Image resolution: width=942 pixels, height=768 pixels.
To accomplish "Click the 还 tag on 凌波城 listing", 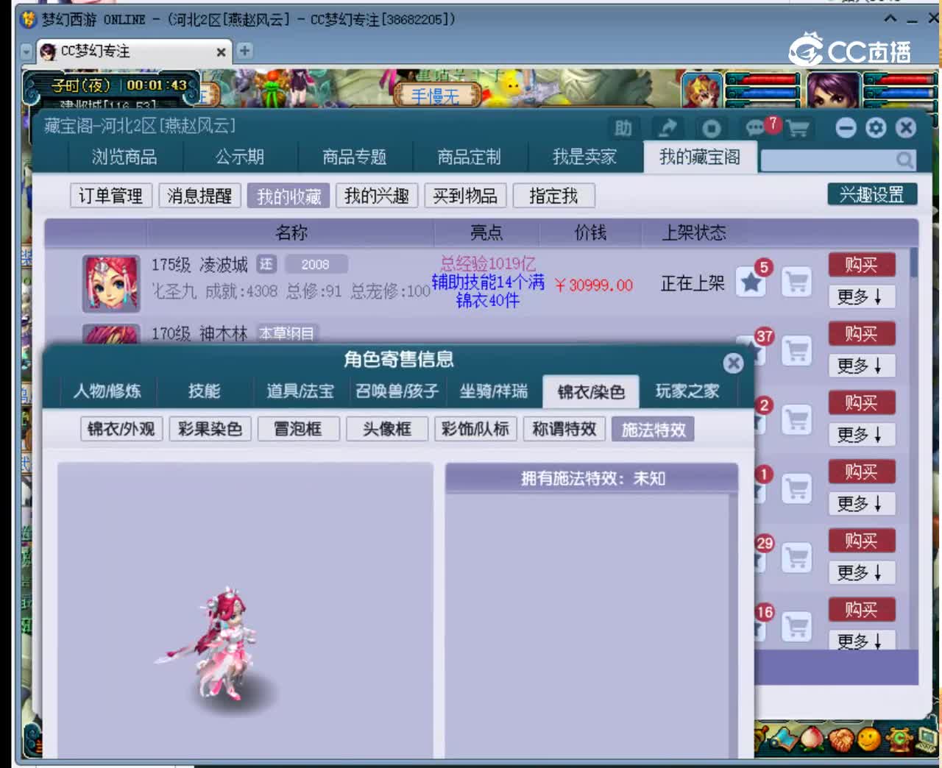I will [266, 264].
